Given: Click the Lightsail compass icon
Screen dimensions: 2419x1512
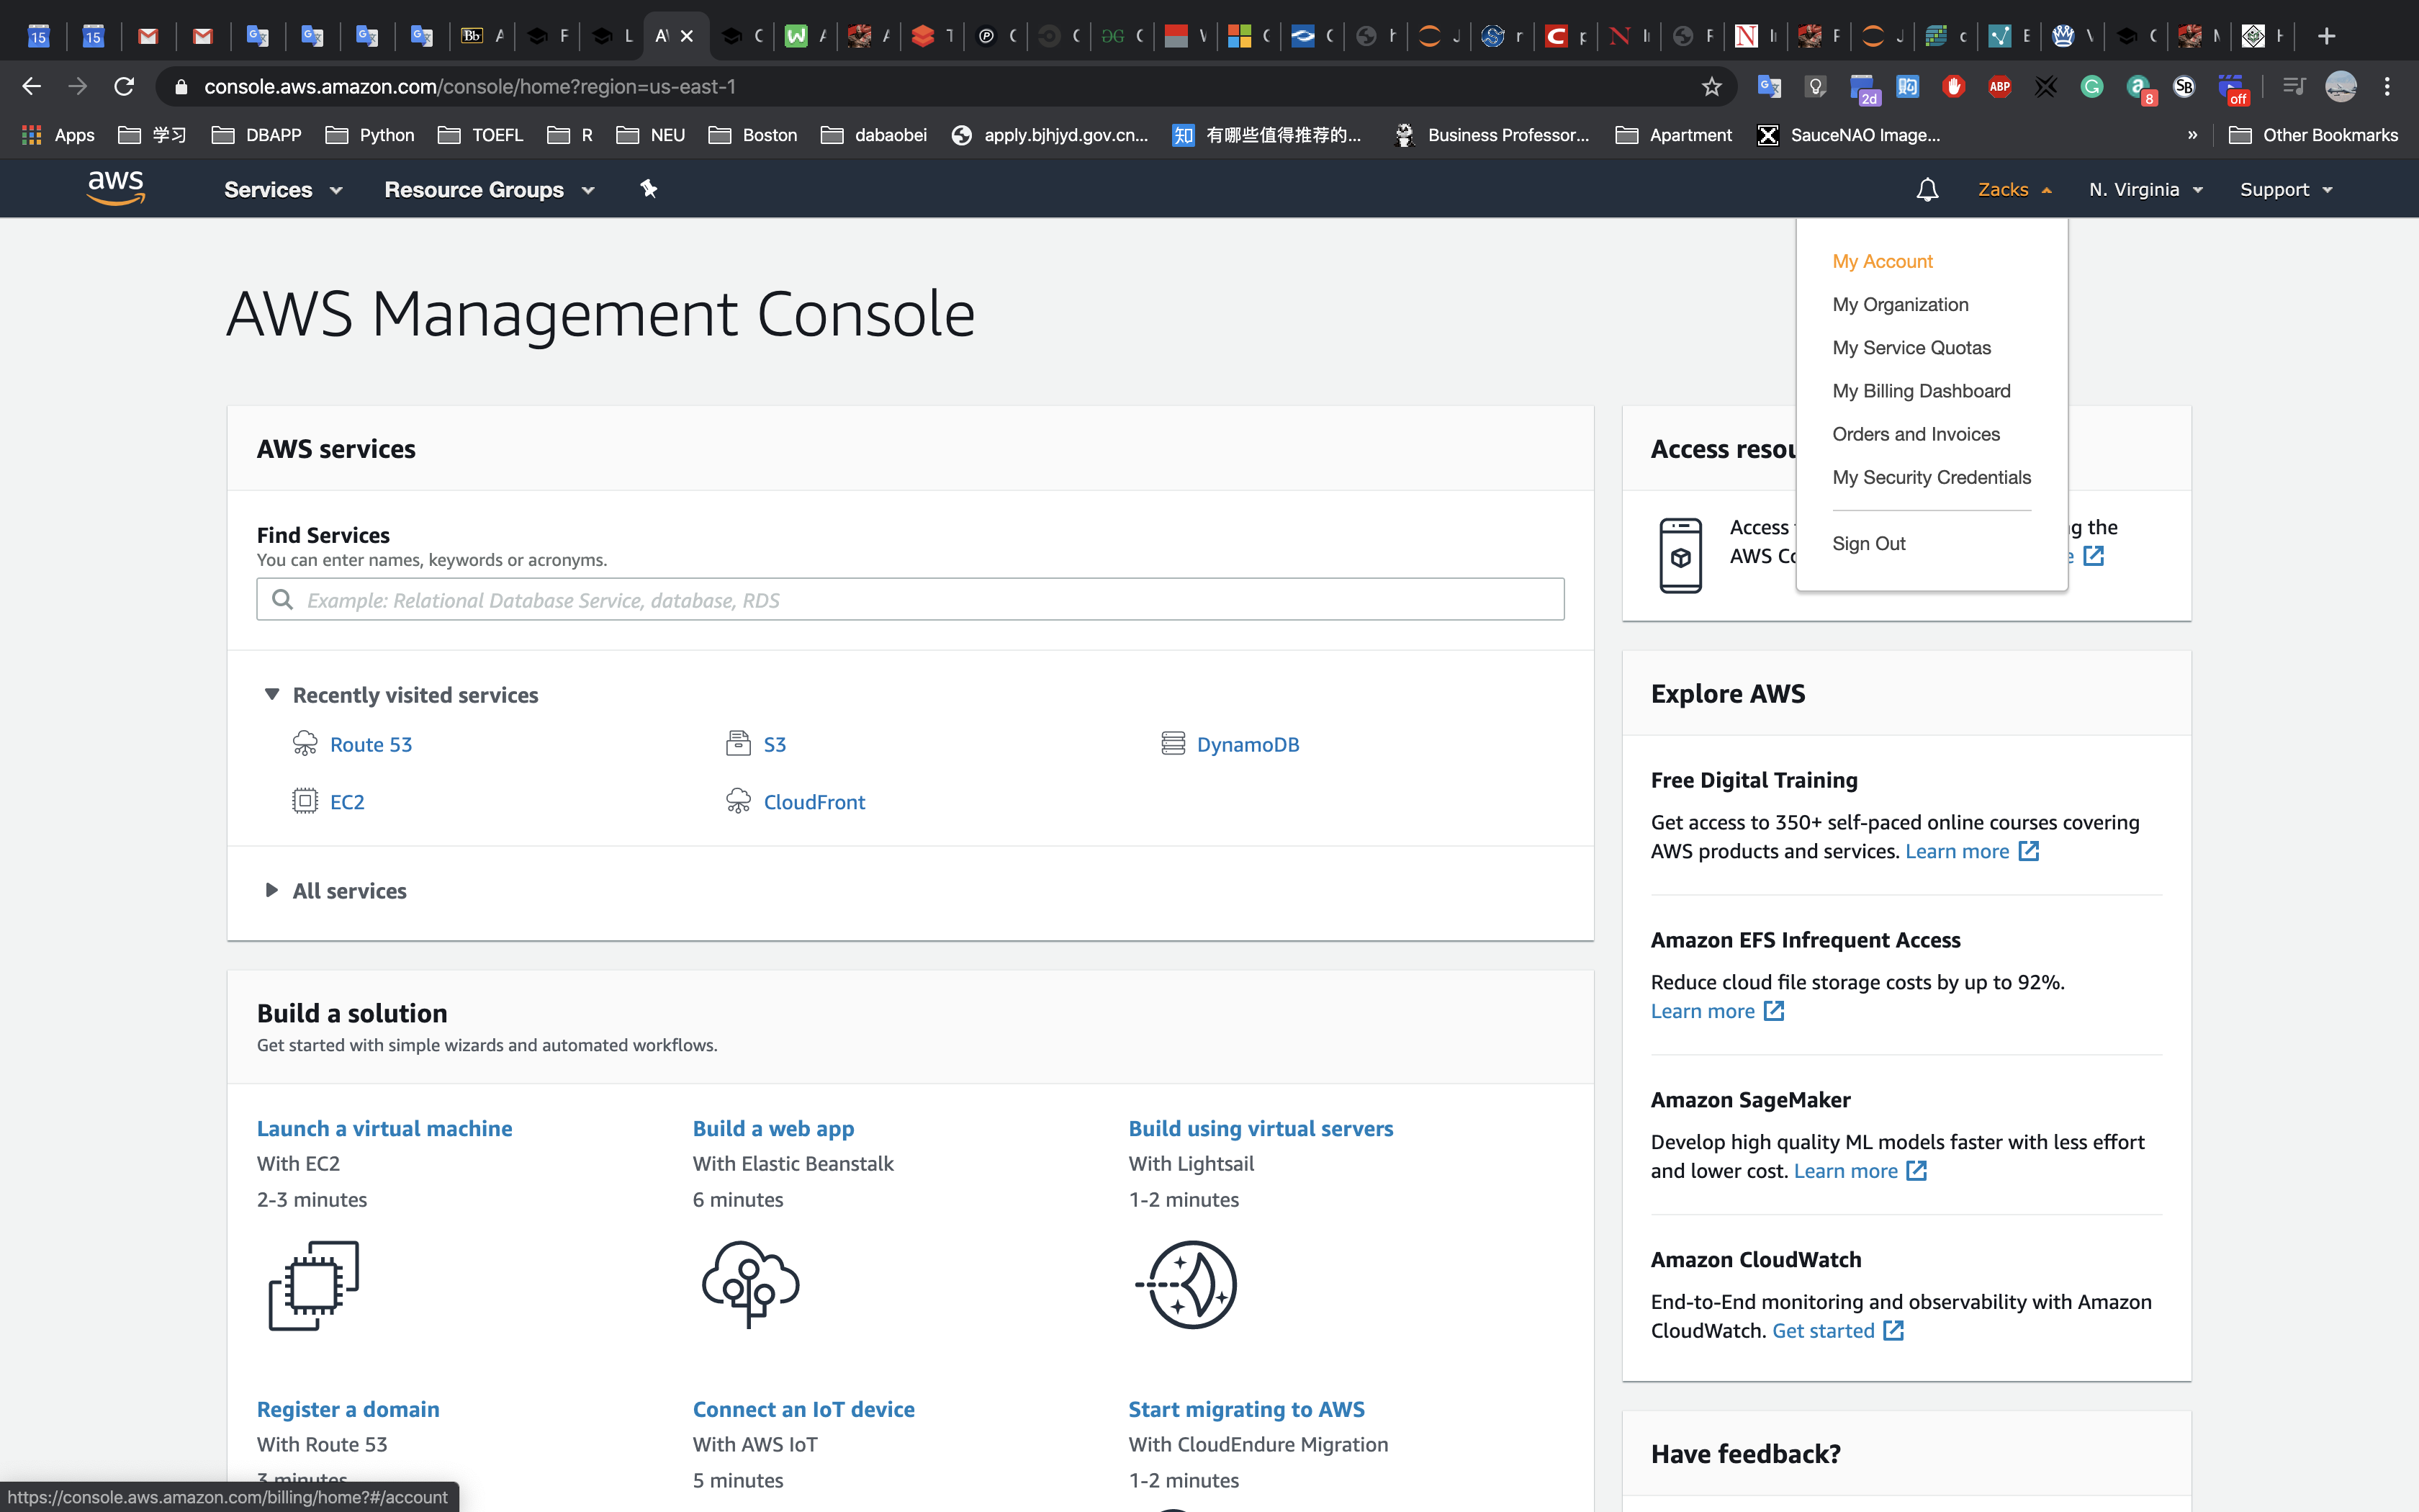Looking at the screenshot, I should click(1187, 1284).
